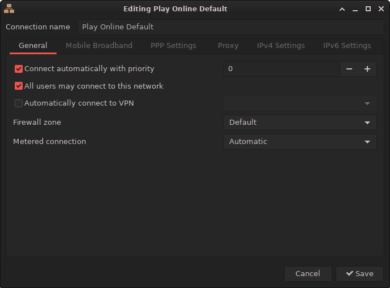Decrease priority with the minus button
This screenshot has width=390, height=288.
click(349, 69)
